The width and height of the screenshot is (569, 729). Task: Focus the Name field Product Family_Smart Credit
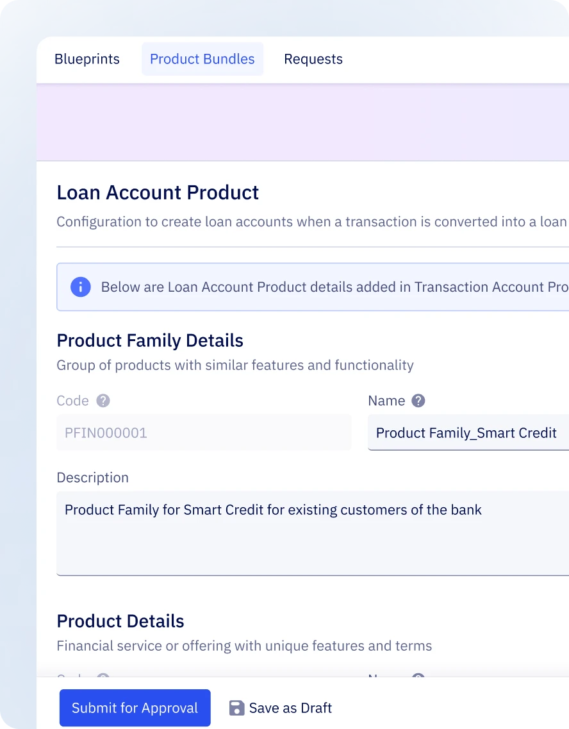[x=466, y=433]
